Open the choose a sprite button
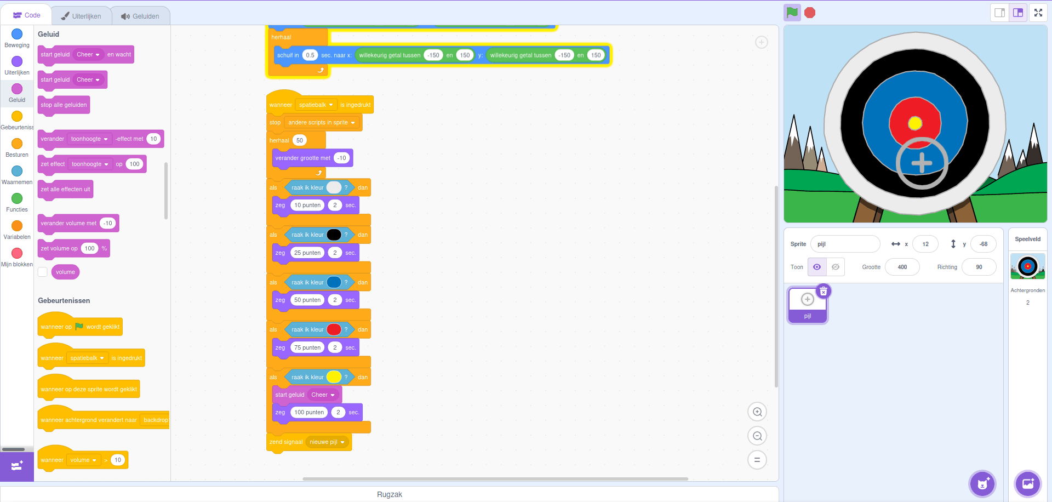Screen dimensions: 1052x502 click(x=983, y=484)
